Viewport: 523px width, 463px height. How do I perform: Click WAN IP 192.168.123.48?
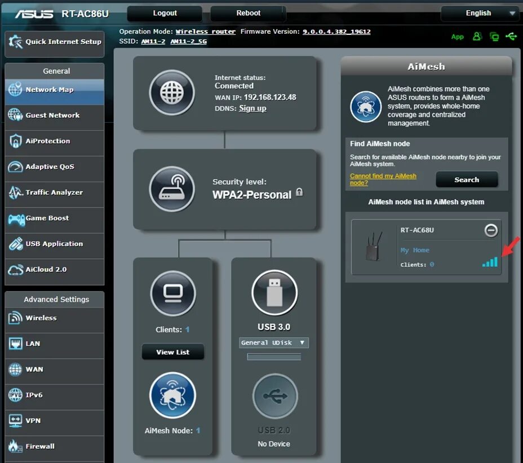click(270, 97)
